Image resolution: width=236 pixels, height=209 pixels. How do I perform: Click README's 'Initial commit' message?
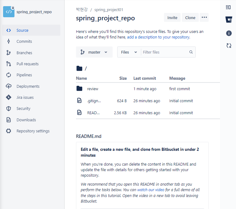(x=181, y=113)
